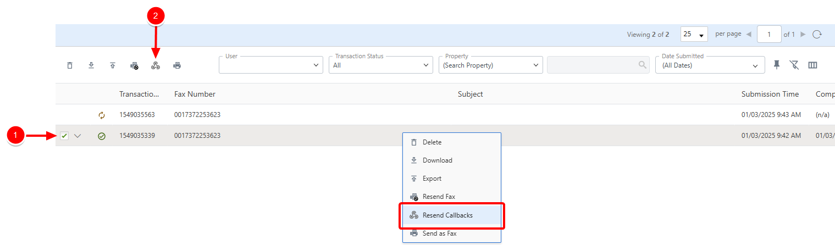Click the Download icon in toolbar
The image size is (835, 245).
point(91,65)
